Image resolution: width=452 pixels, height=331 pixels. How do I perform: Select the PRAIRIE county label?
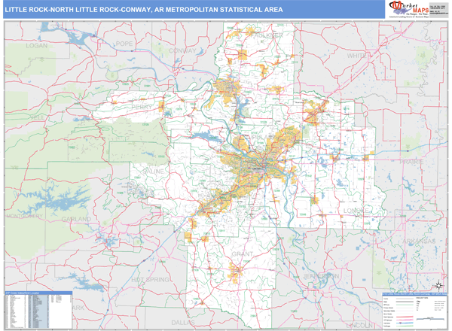click(x=411, y=162)
